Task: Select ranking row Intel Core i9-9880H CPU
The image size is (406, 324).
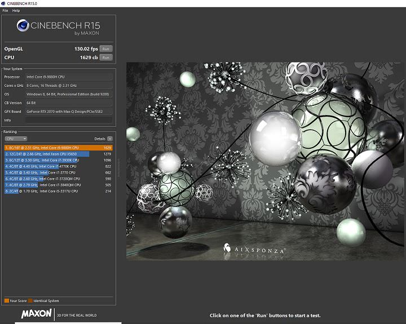Action: (59, 148)
